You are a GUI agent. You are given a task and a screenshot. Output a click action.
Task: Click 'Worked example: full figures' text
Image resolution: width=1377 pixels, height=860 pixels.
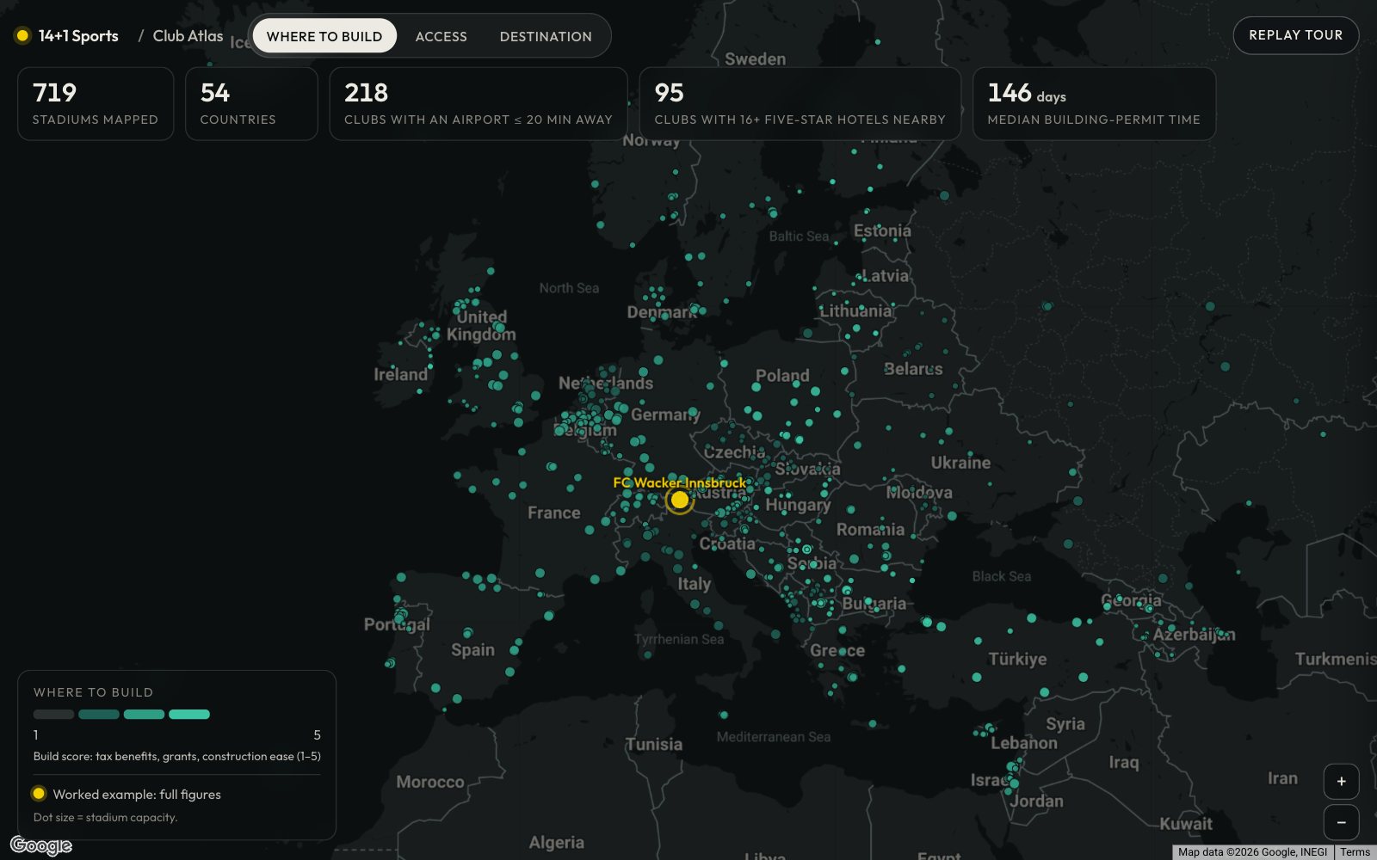coord(137,794)
